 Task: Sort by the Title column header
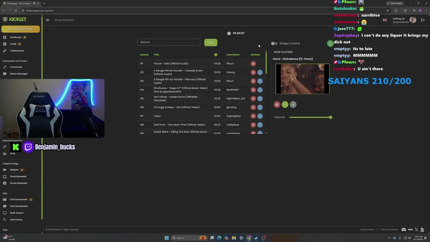click(156, 54)
